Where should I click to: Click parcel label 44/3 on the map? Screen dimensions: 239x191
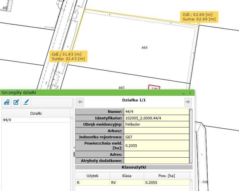[121, 88]
